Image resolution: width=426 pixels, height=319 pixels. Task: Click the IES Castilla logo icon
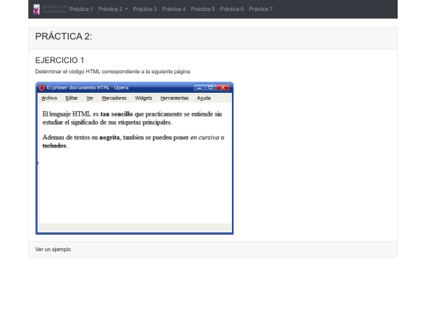click(x=36, y=9)
